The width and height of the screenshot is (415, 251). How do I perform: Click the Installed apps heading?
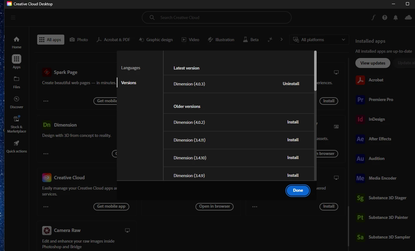click(370, 41)
